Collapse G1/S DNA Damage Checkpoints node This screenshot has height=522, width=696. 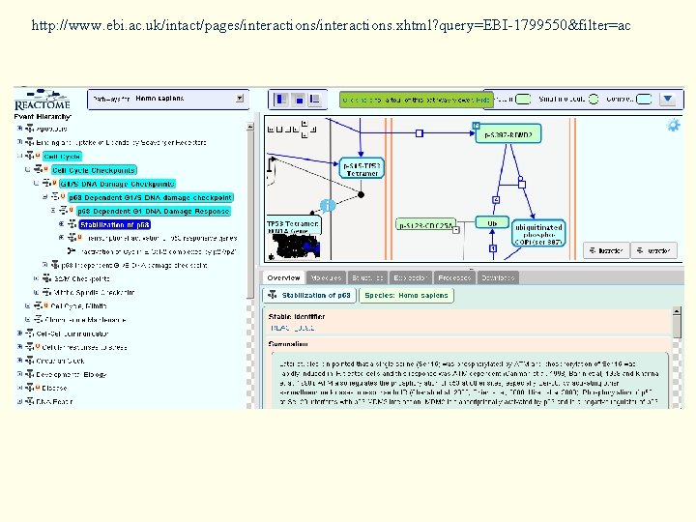point(37,183)
